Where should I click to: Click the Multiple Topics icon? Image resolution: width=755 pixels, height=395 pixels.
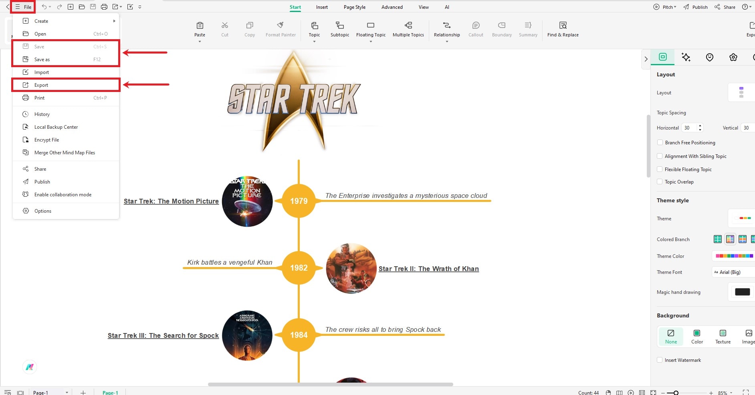point(408,26)
